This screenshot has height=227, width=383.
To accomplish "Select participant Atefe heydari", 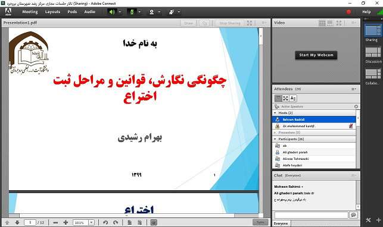I will (x=314, y=165).
